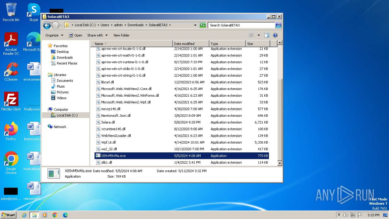Click the Forward navigation arrow
This screenshot has height=219, width=389.
click(55, 25)
